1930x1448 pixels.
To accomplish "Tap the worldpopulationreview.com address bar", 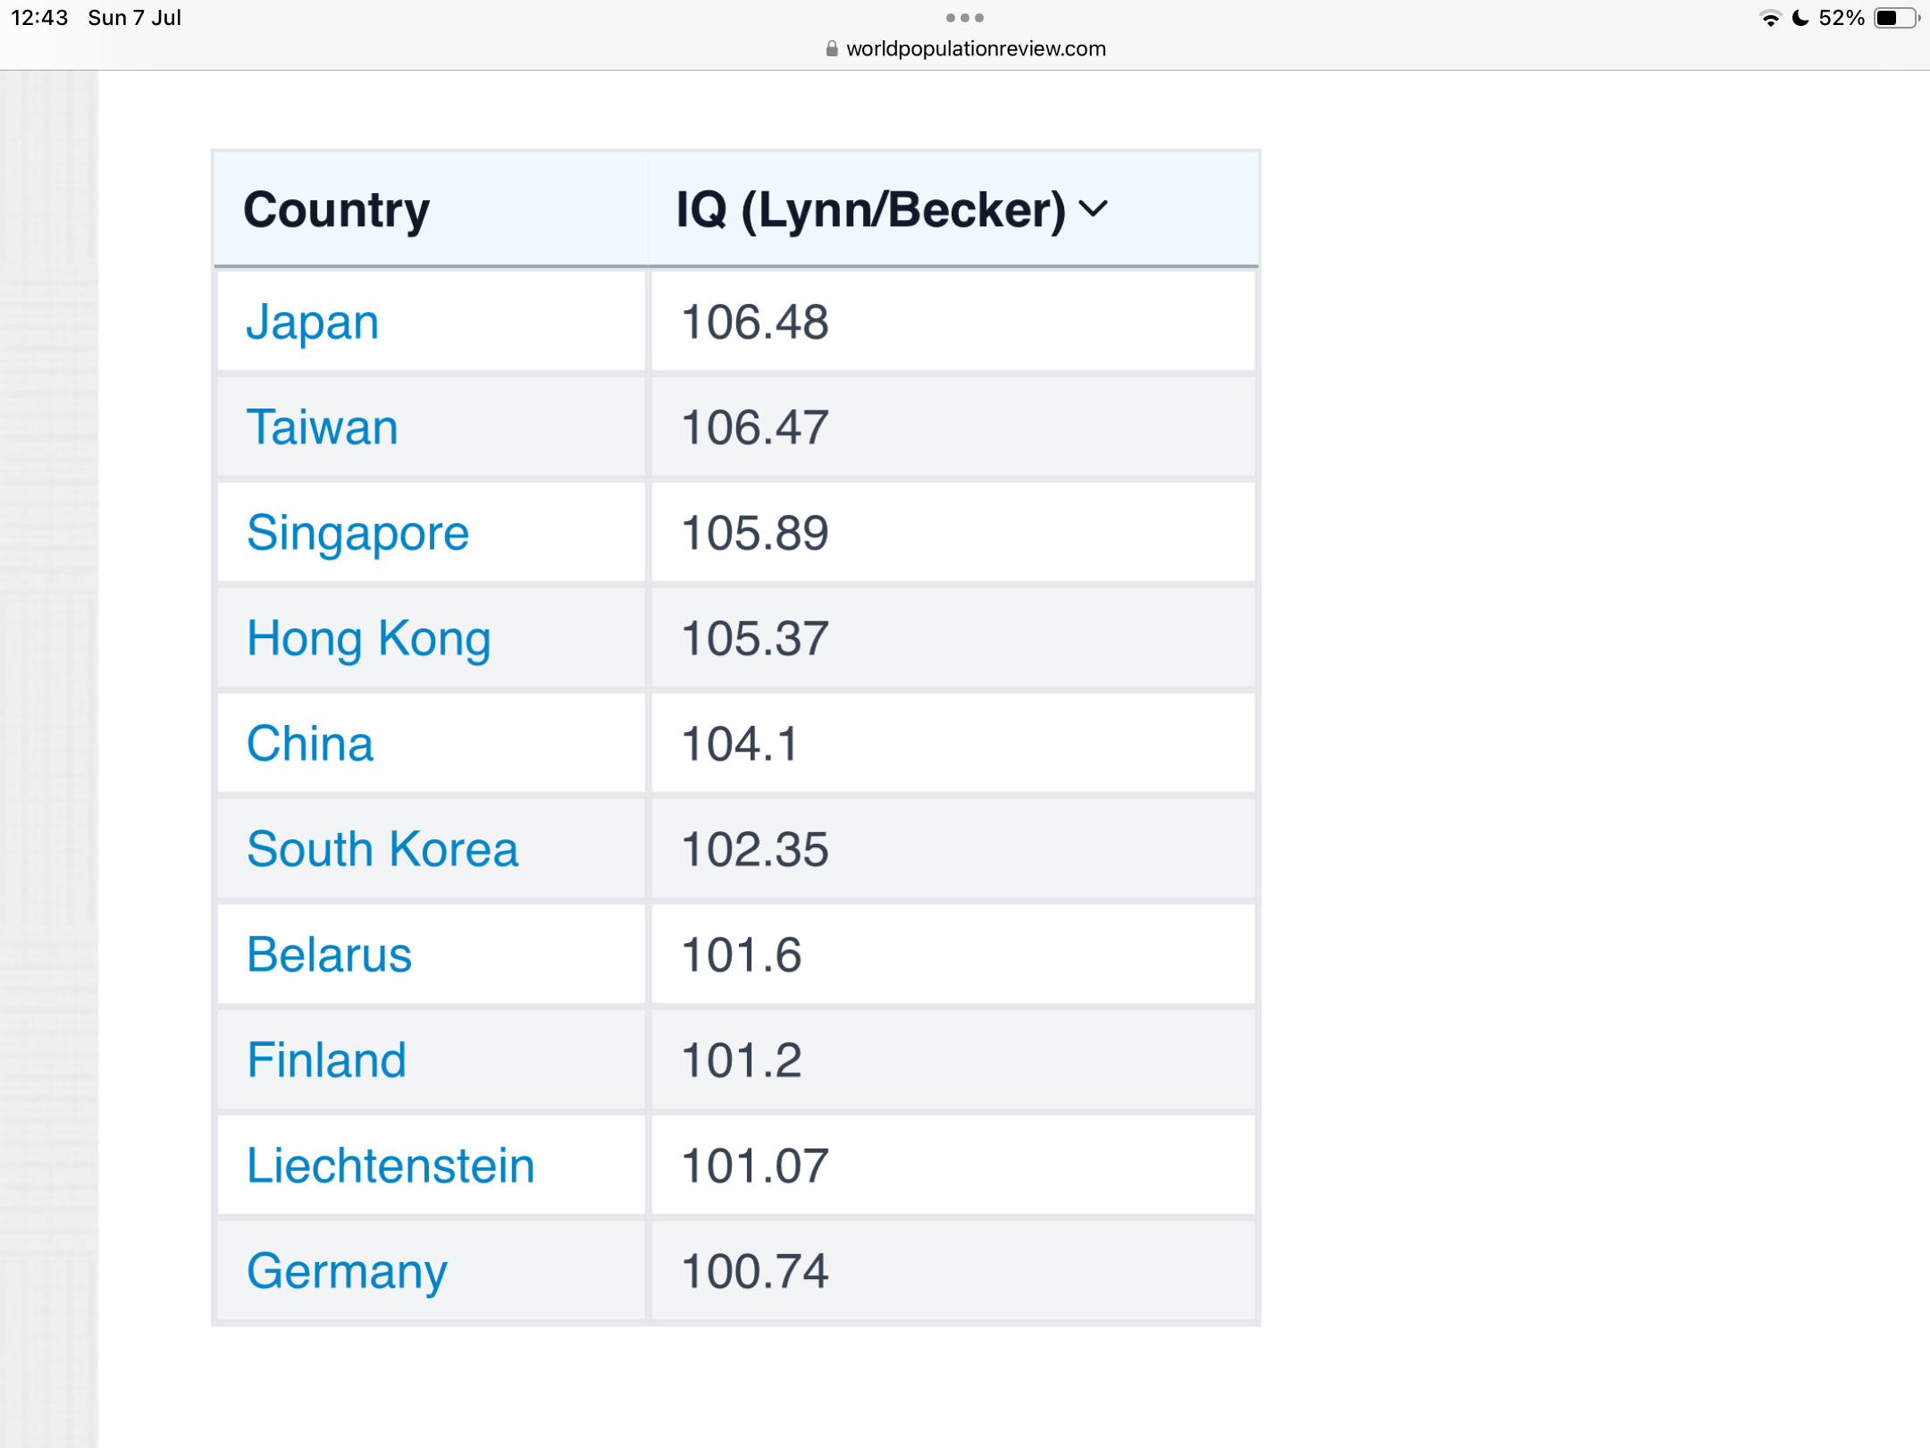I will coord(975,49).
